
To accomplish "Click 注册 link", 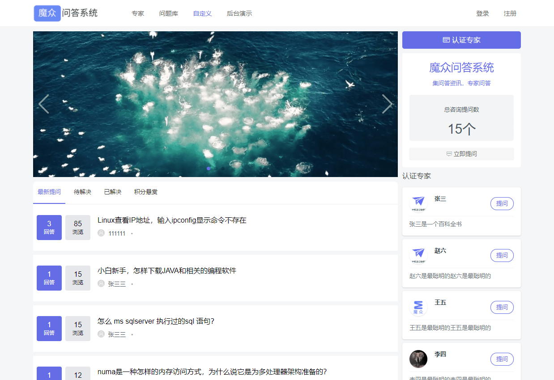I will [510, 13].
